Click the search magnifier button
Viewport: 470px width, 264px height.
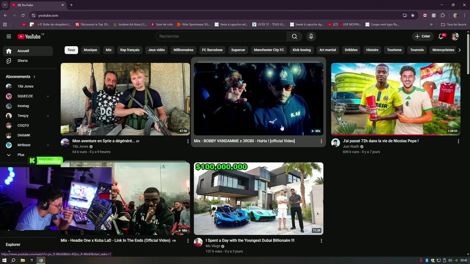(294, 36)
